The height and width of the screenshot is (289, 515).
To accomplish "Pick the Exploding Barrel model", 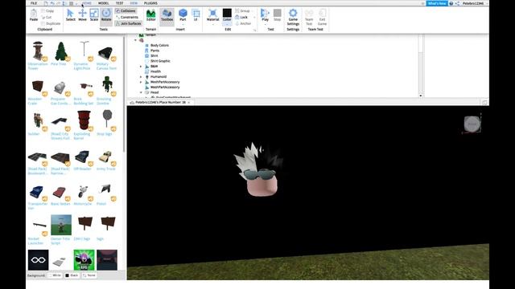I will pos(84,125).
